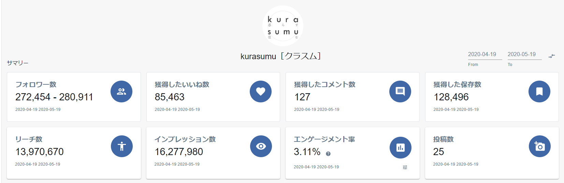Select the 獲得した保存数 card value

pos(451,97)
